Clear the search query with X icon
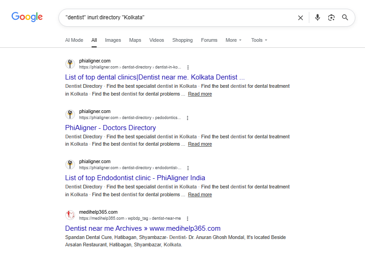Viewport: 365px width, 256px height. [301, 17]
